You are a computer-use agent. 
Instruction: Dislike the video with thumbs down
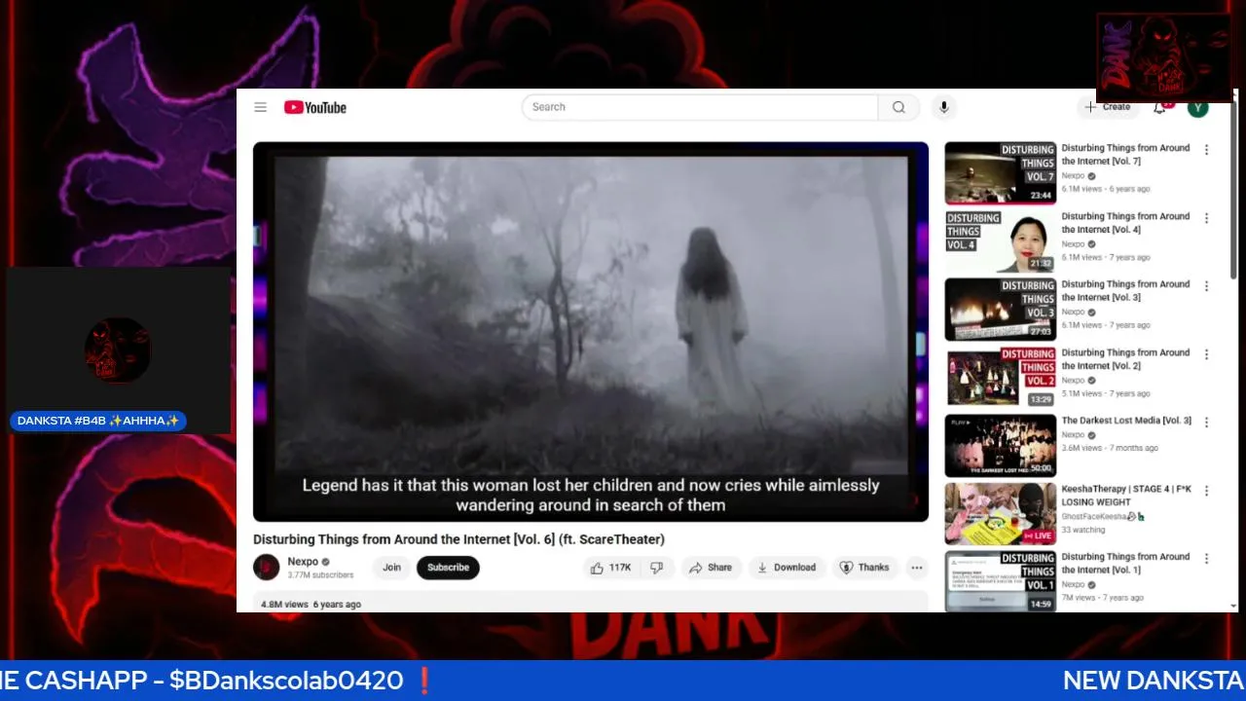(657, 568)
